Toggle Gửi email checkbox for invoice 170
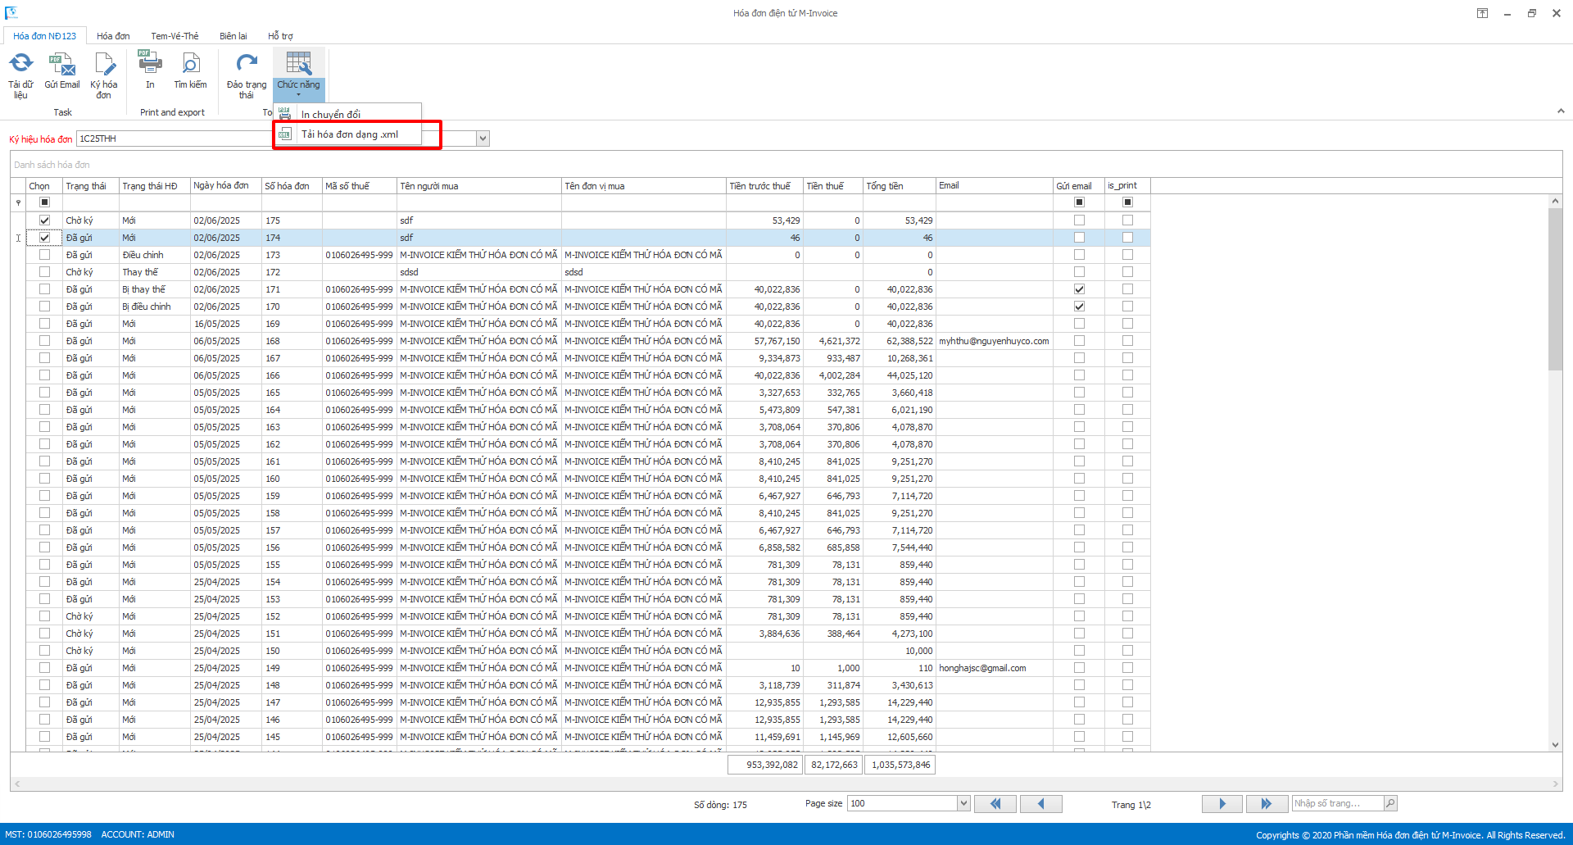 point(1079,307)
